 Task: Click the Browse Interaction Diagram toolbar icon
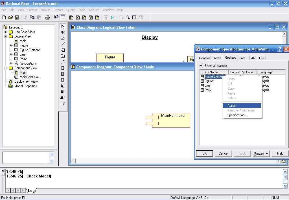(78, 17)
